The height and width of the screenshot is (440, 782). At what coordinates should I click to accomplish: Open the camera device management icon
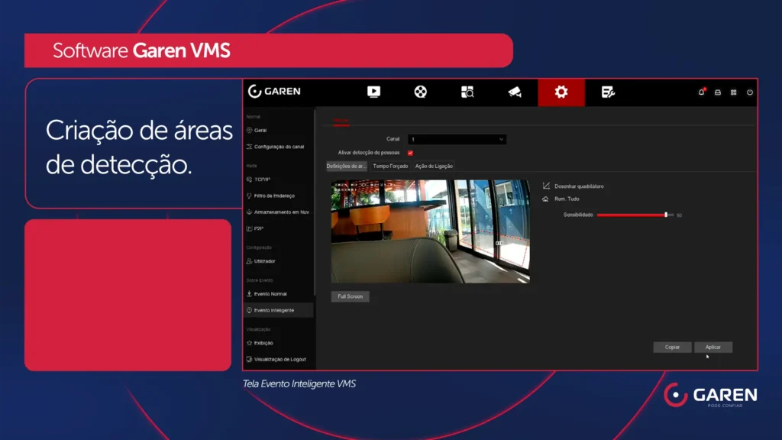point(514,92)
